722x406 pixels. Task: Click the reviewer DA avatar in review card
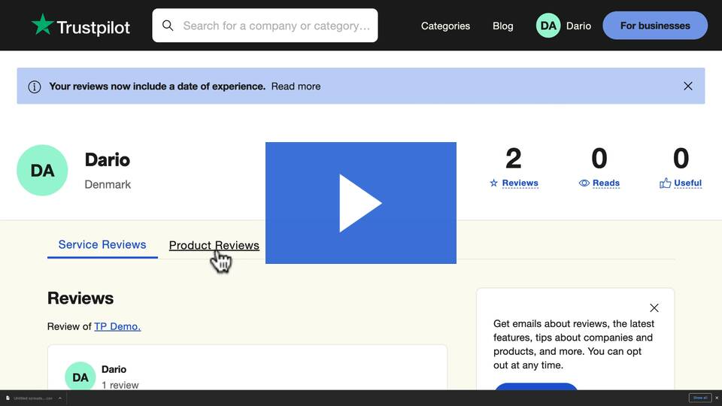coord(80,377)
